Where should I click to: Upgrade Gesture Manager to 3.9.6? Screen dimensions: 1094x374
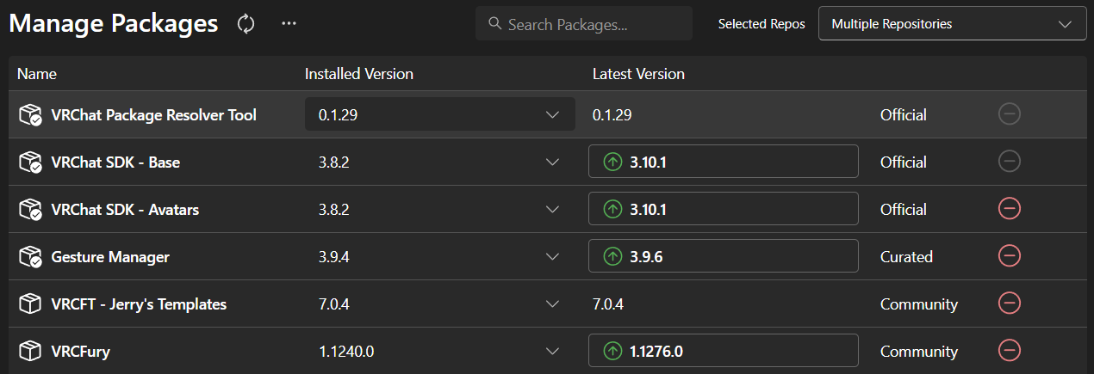click(x=723, y=256)
